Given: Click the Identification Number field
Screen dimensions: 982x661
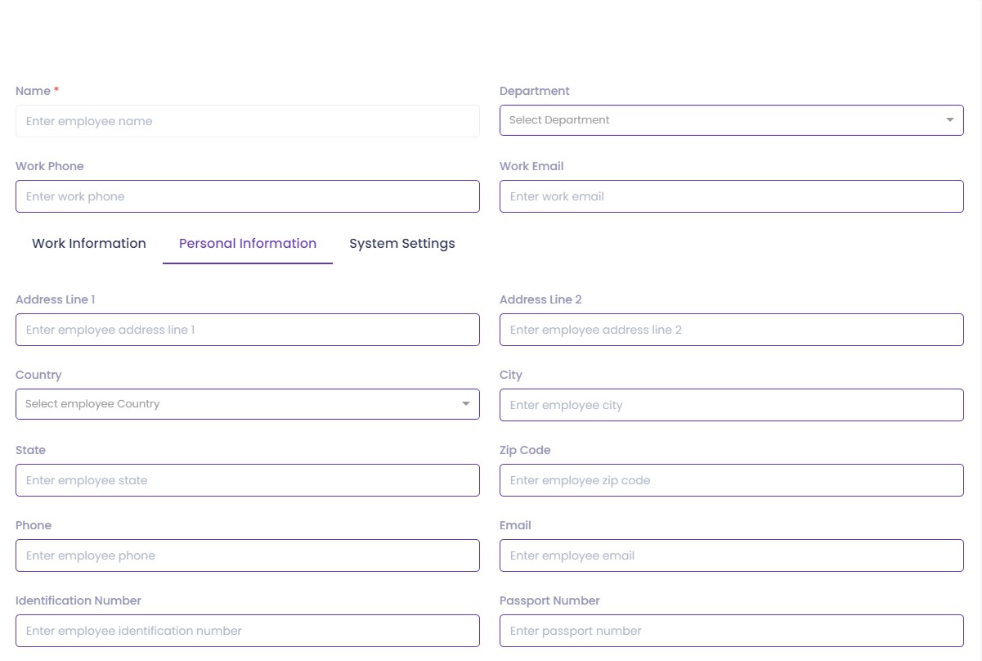Looking at the screenshot, I should point(247,631).
